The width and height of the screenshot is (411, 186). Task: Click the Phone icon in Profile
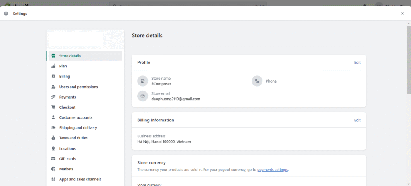tap(257, 81)
